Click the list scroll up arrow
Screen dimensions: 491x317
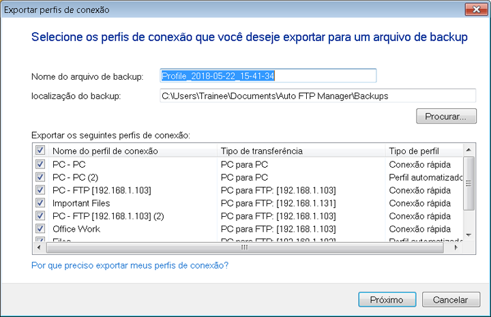click(468, 150)
